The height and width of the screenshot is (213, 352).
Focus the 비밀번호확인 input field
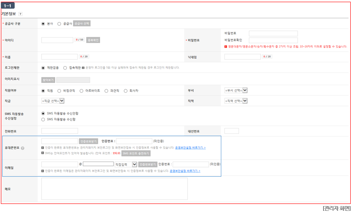click(273, 40)
